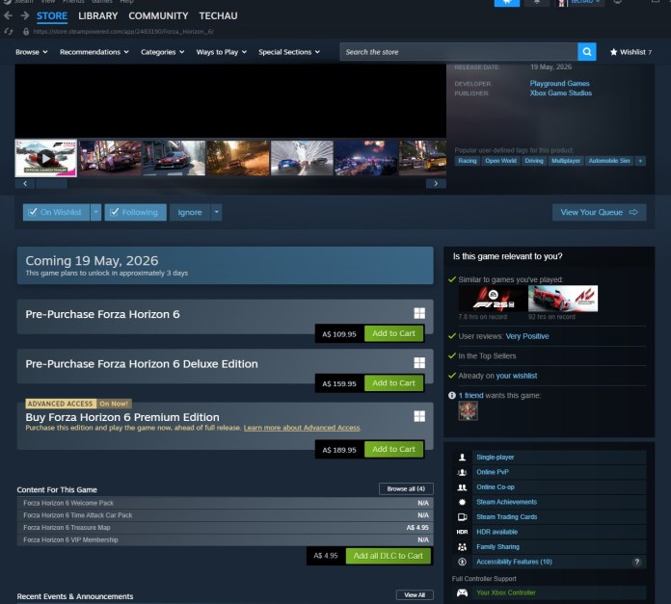Open the '1 friend' link

pyautogui.click(x=470, y=395)
